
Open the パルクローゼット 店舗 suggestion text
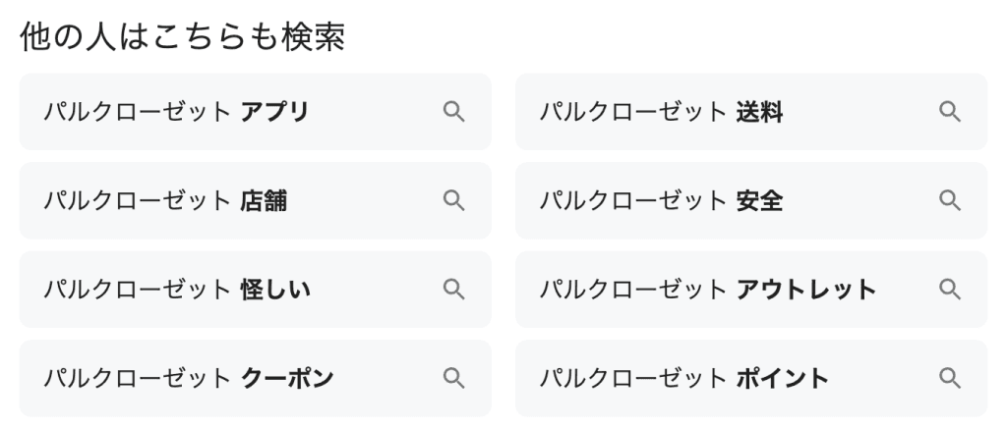click(165, 201)
